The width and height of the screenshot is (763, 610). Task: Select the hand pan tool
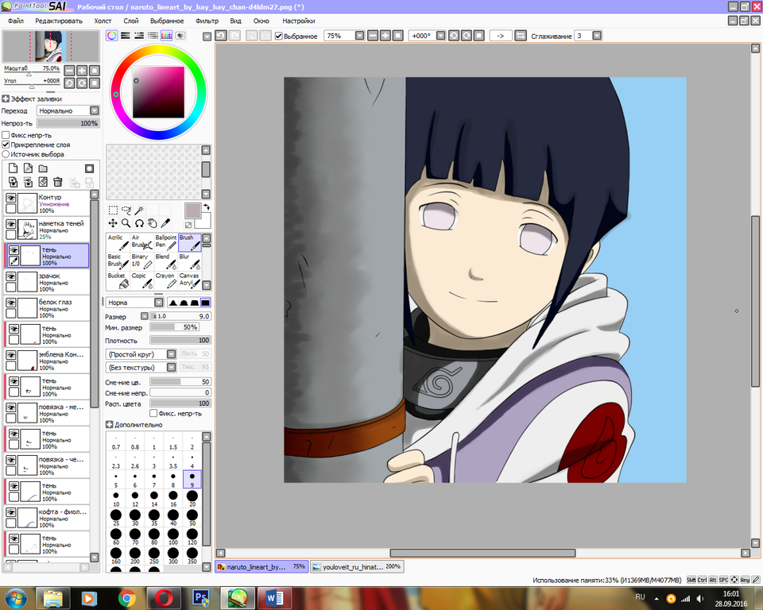coord(153,223)
